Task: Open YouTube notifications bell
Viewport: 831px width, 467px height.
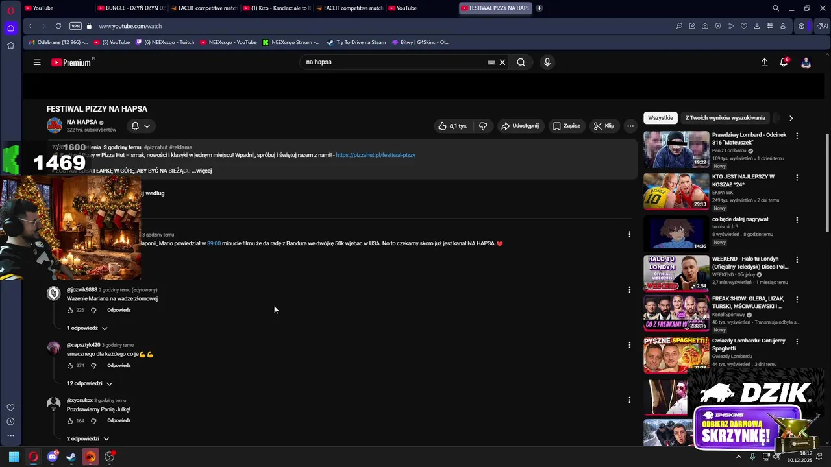Action: point(784,62)
